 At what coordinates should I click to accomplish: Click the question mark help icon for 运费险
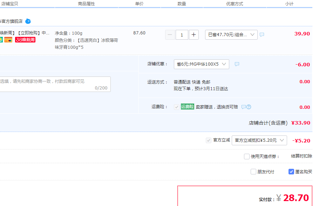click(x=249, y=107)
